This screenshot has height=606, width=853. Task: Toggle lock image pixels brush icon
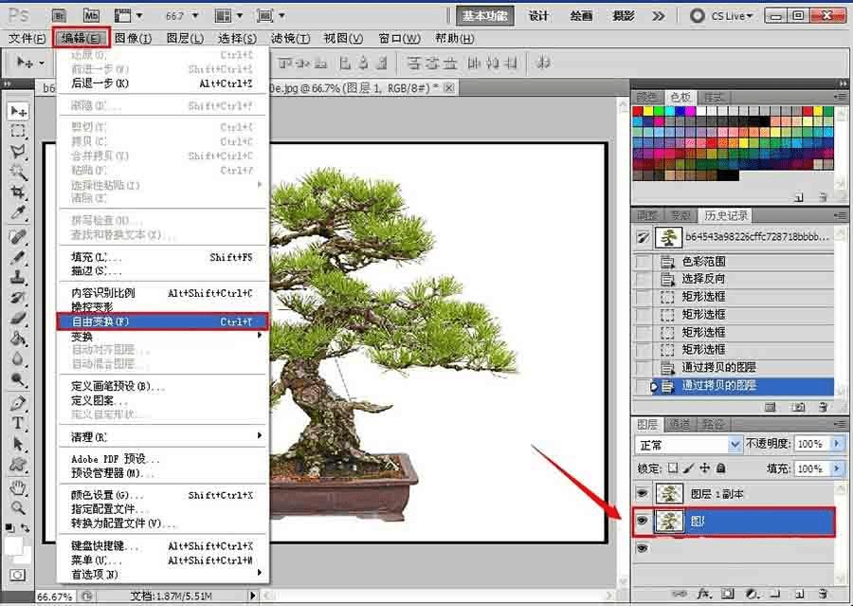pos(688,468)
